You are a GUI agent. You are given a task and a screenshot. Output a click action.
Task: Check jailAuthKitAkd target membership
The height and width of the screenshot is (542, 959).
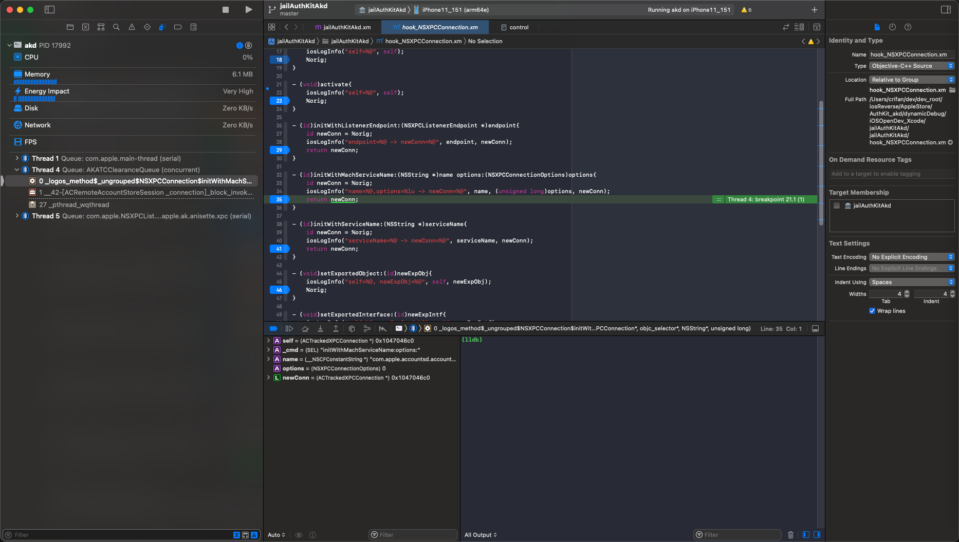click(x=837, y=205)
